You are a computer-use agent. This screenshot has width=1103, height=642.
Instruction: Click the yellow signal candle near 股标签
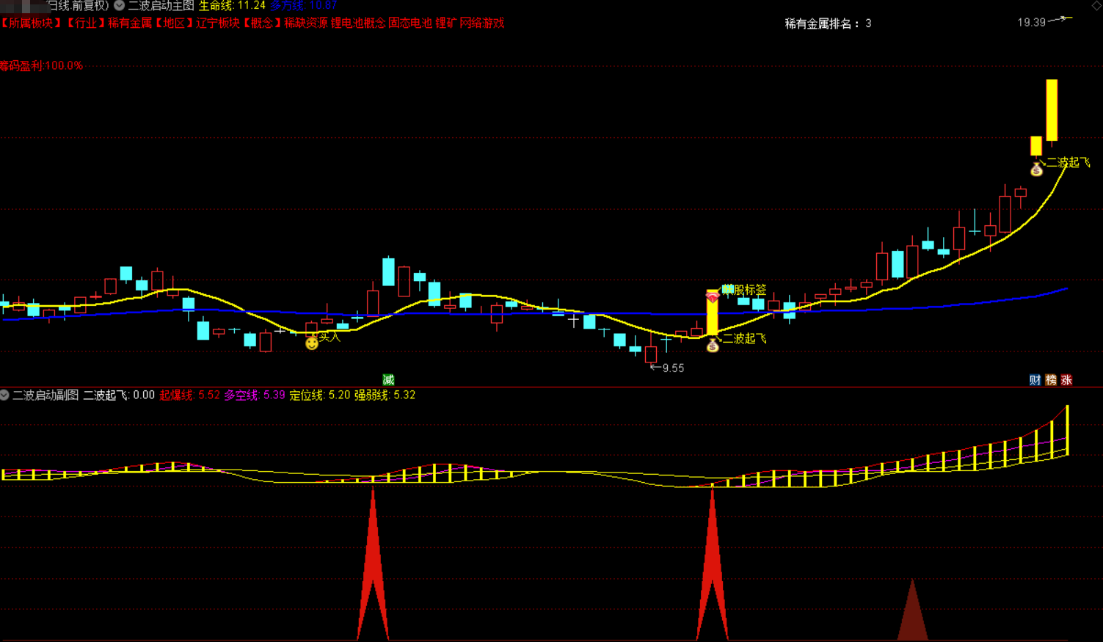tap(712, 313)
